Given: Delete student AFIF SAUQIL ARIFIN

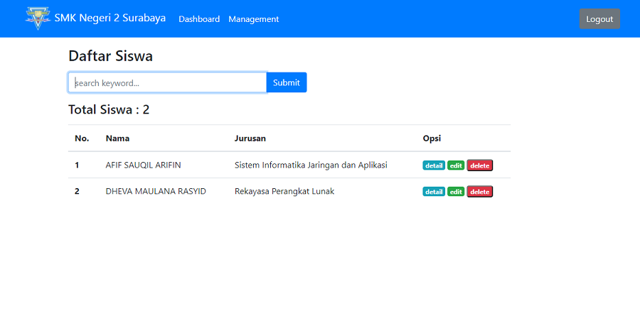Looking at the screenshot, I should click(479, 165).
